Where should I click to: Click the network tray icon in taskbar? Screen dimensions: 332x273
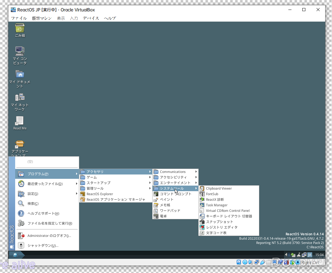[x=304, y=255]
